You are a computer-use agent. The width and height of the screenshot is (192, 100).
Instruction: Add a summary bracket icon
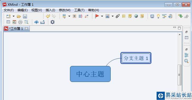pyautogui.click(x=80, y=16)
